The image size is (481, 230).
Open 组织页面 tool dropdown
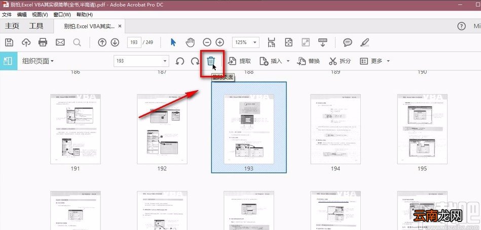(x=38, y=61)
